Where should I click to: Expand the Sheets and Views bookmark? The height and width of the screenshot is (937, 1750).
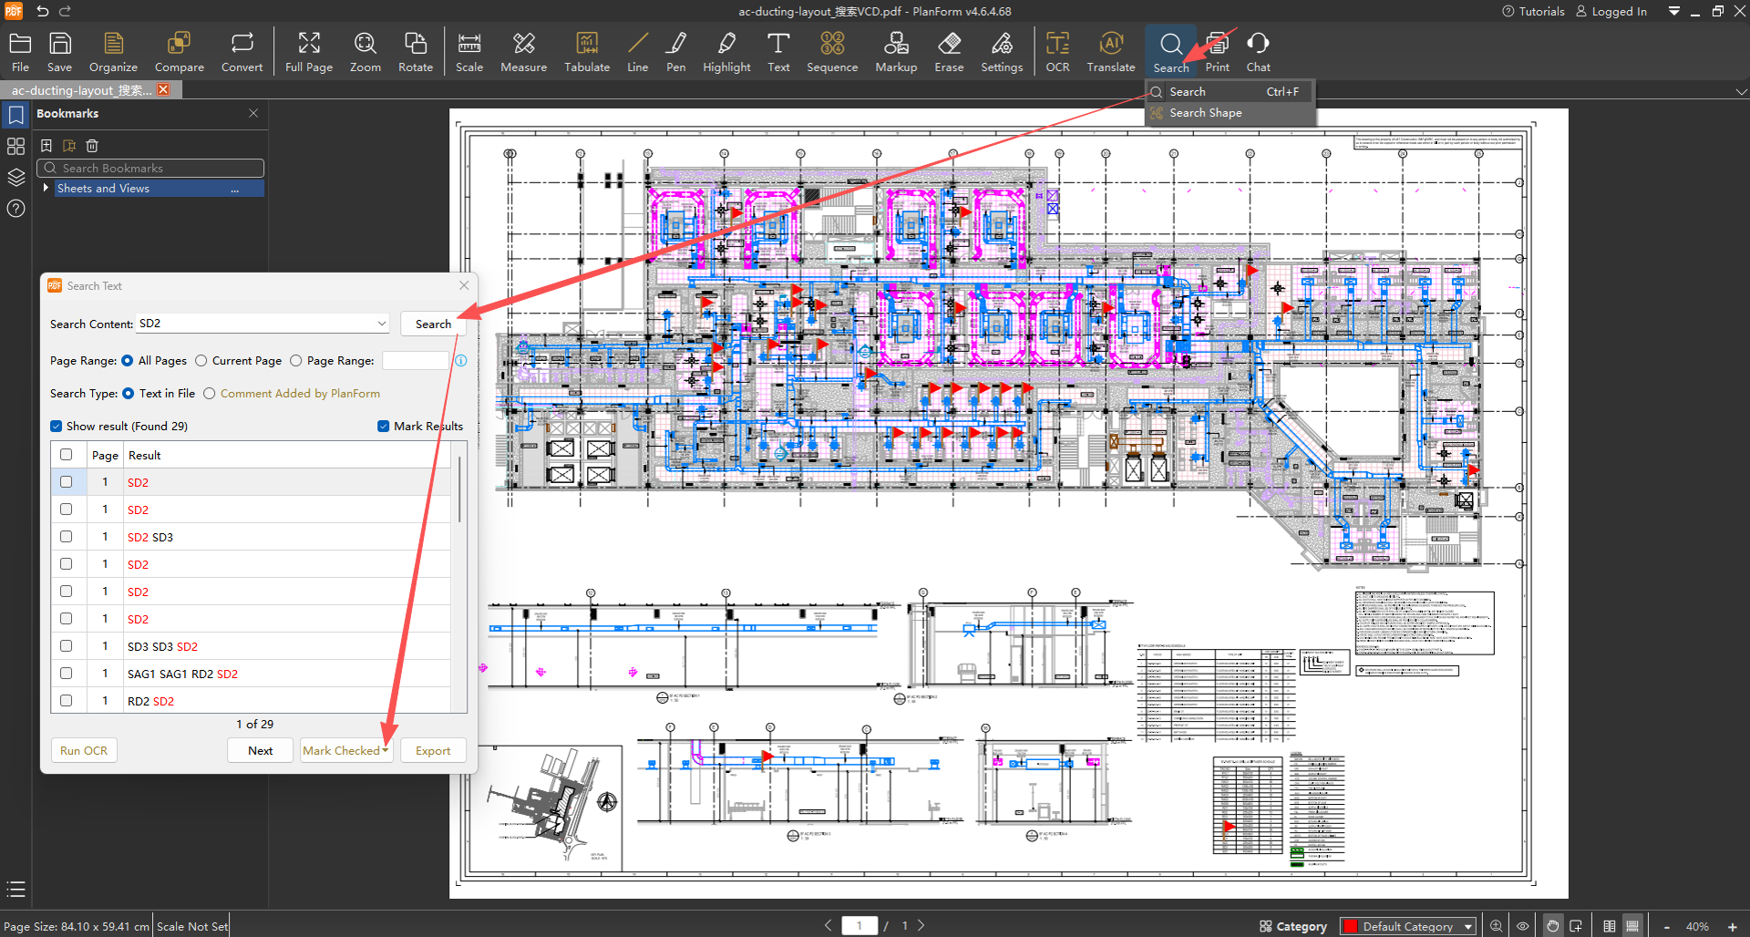point(46,188)
